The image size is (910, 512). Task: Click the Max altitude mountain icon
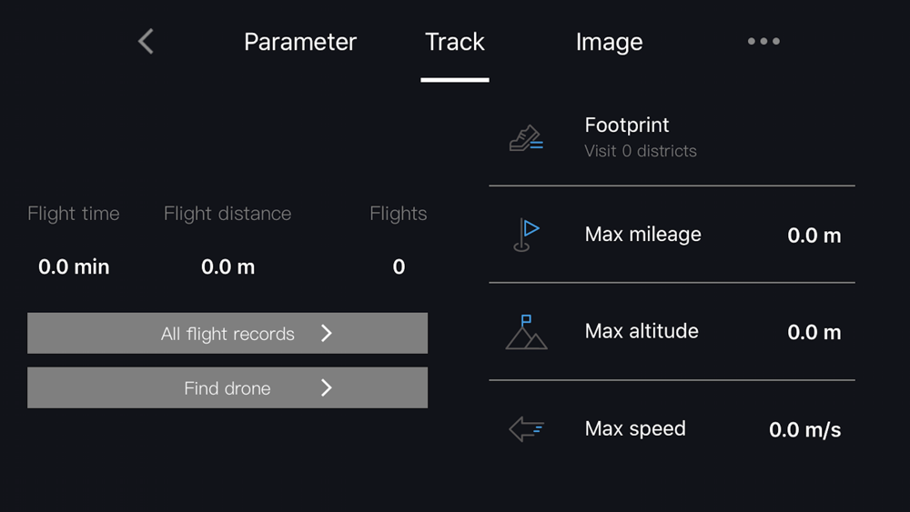[526, 332]
